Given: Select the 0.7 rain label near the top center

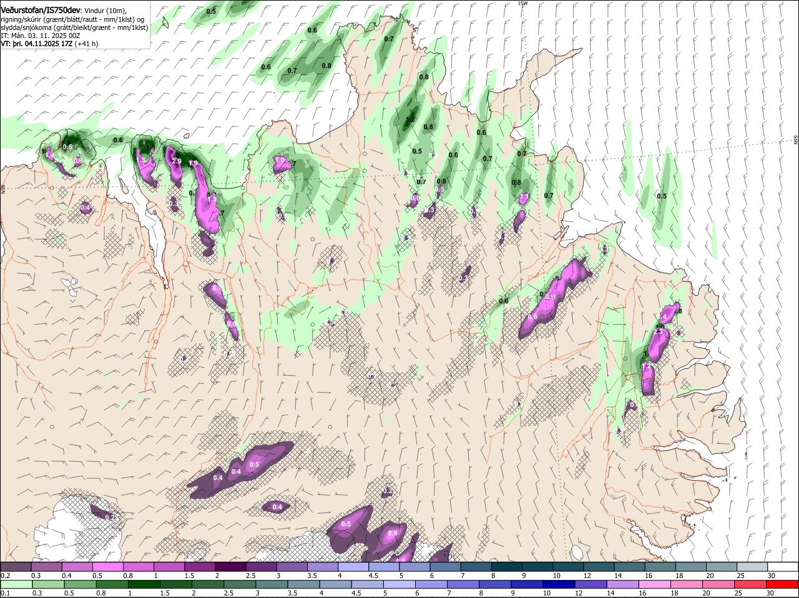Looking at the screenshot, I should tap(389, 39).
